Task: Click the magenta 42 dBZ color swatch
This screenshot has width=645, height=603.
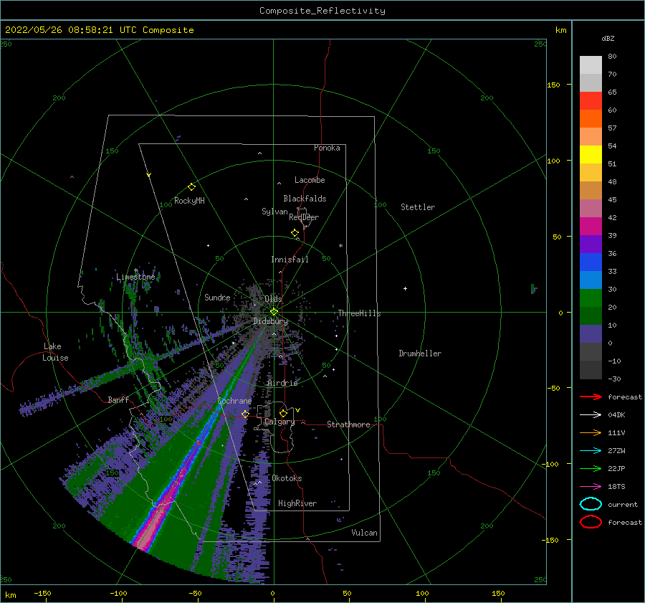Action: (x=591, y=226)
